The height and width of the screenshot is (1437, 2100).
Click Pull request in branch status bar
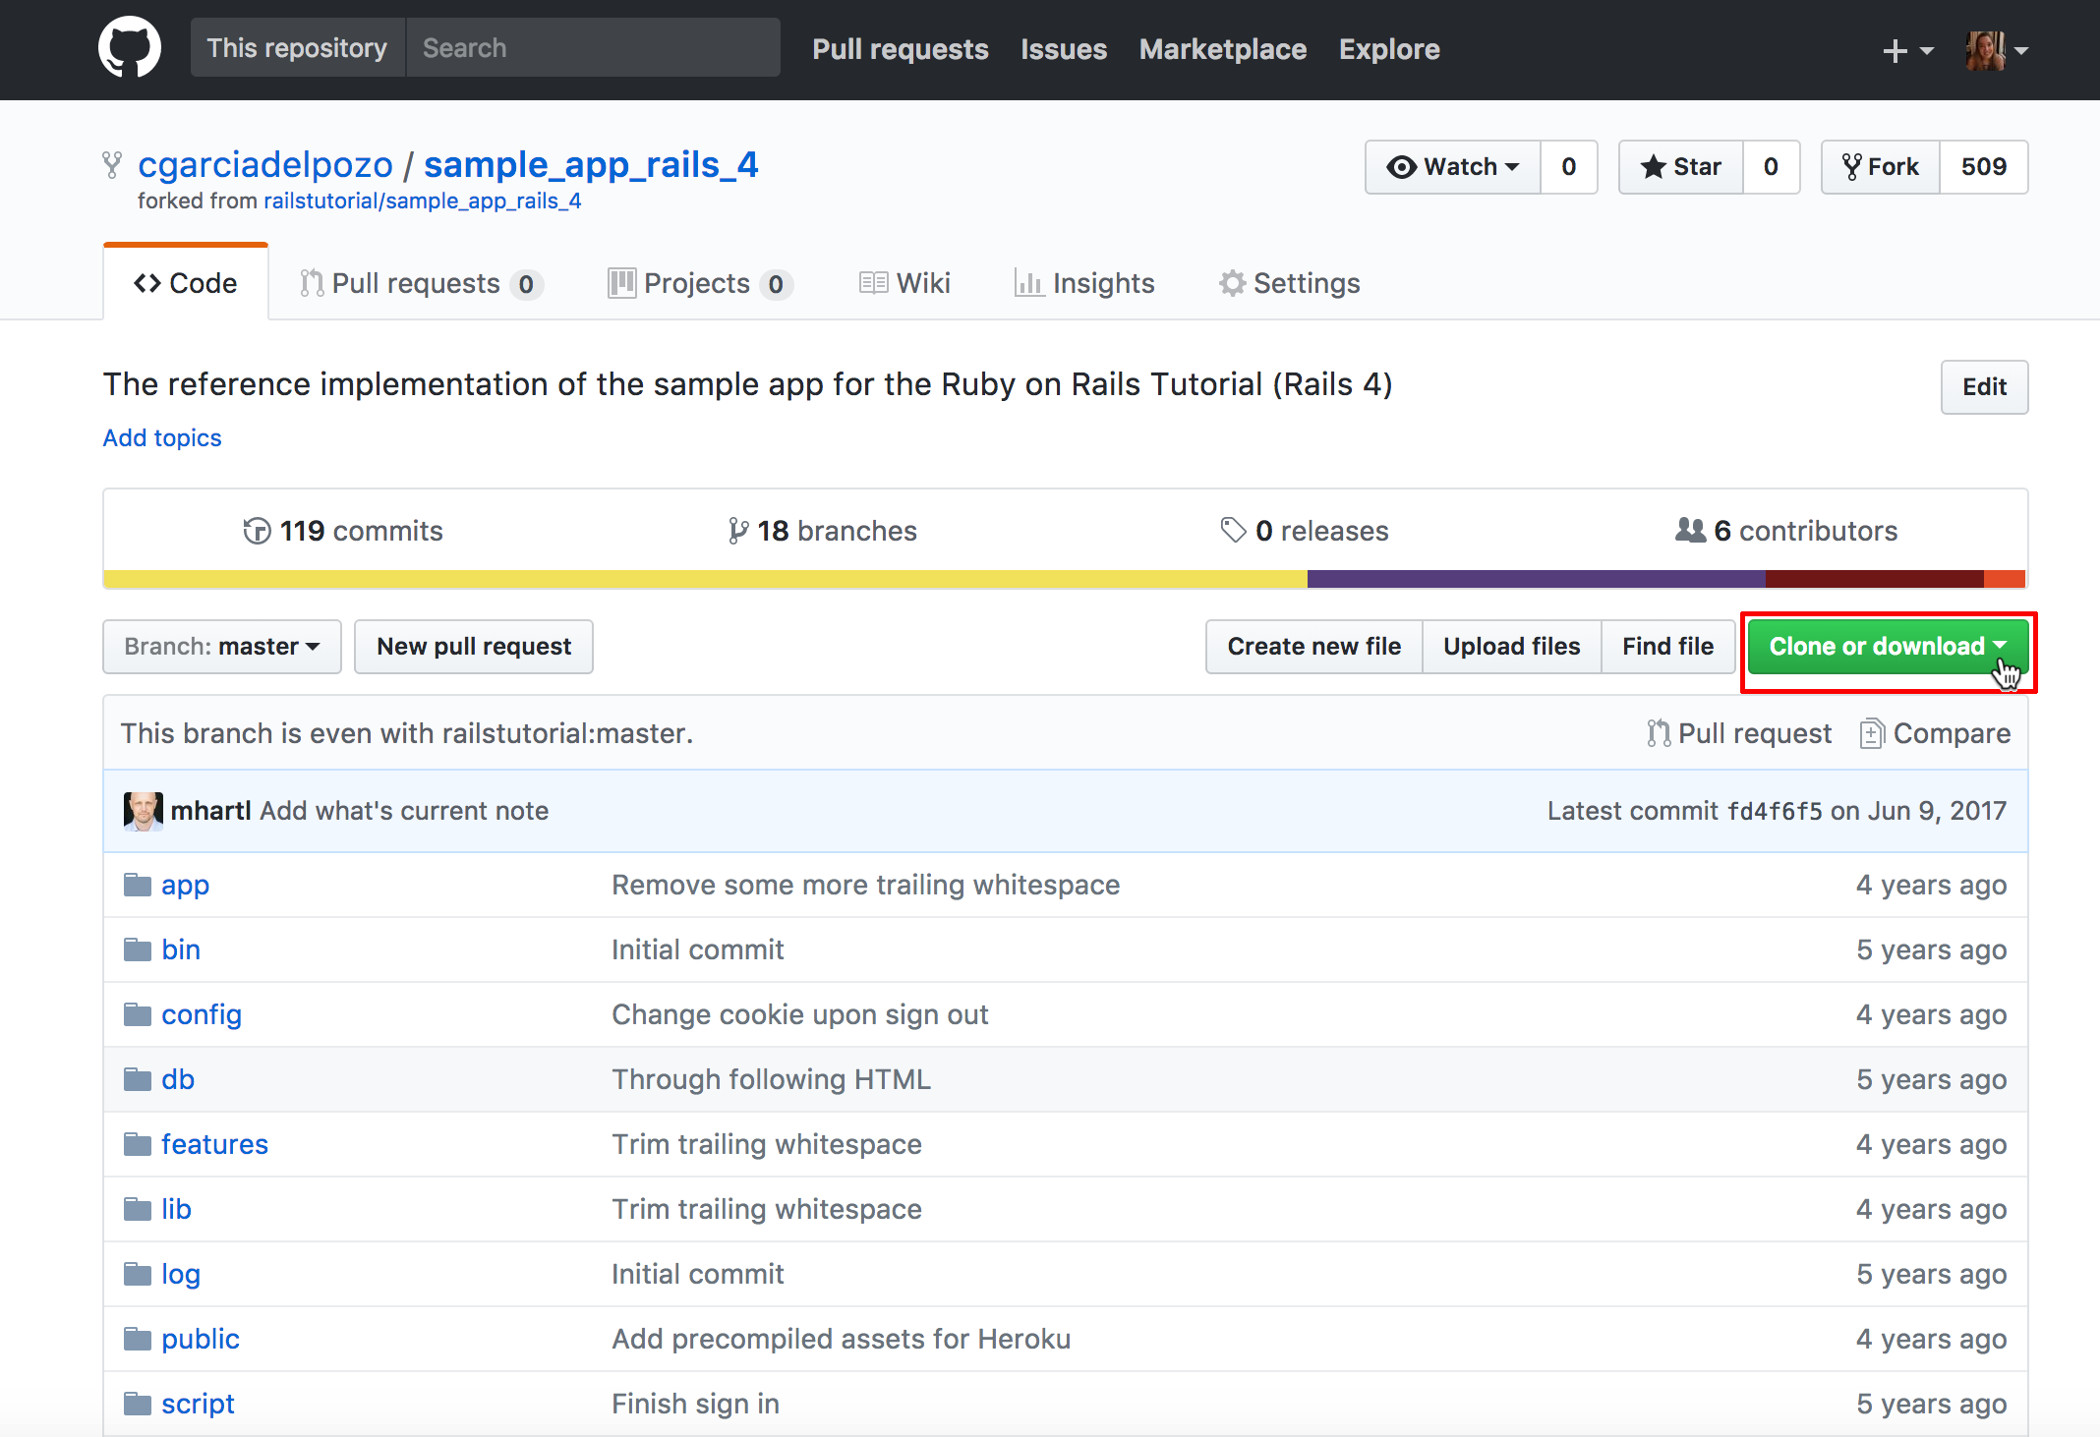point(1739,733)
